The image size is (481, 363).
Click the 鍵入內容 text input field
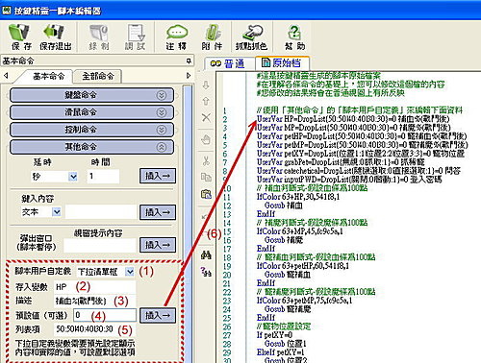point(101,211)
